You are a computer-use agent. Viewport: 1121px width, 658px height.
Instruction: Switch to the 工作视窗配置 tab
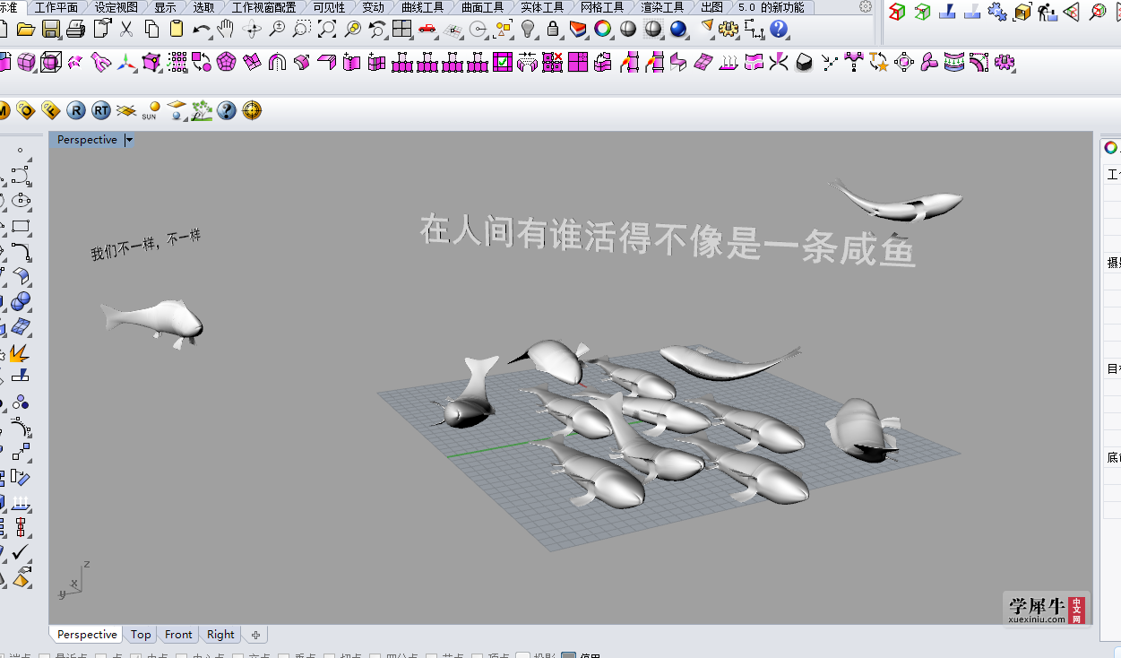click(x=263, y=7)
